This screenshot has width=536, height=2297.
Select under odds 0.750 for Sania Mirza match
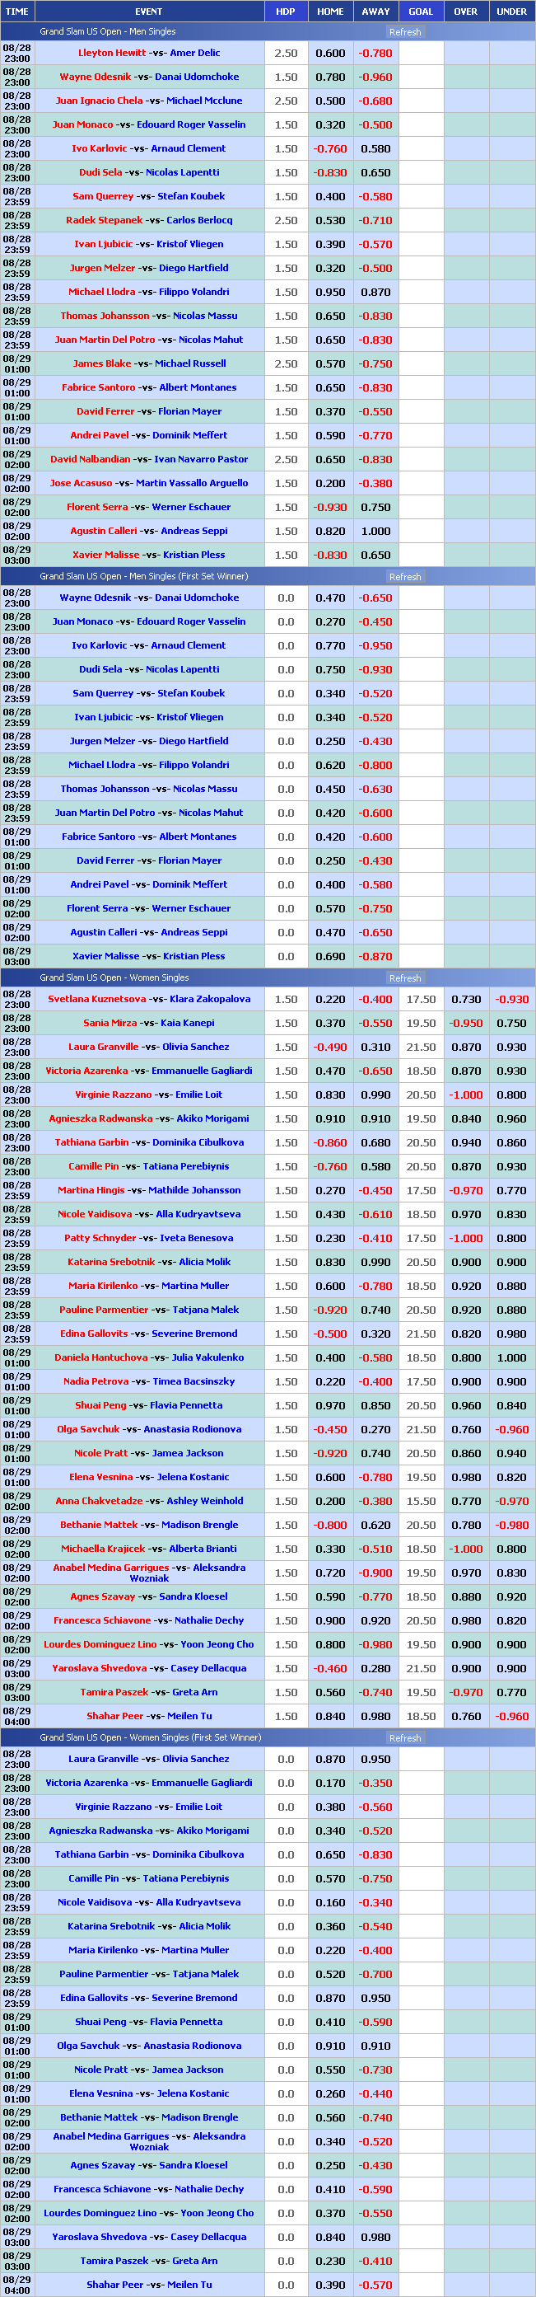click(x=511, y=1024)
